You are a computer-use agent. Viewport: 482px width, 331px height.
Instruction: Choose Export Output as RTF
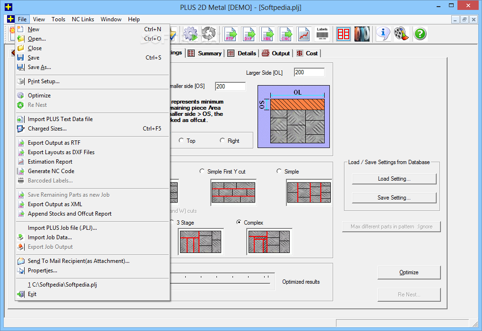93,143
